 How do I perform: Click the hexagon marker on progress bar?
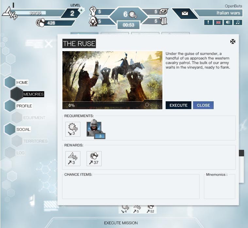click(x=147, y=105)
